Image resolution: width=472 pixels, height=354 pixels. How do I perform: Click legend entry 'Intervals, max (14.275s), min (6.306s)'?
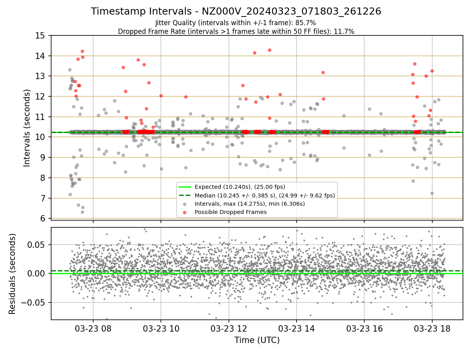click(x=250, y=204)
